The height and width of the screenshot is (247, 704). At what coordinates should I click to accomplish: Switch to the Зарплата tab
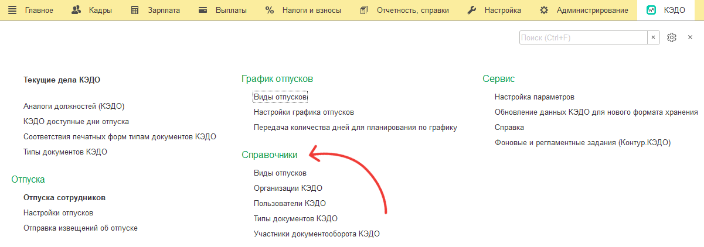pyautogui.click(x=155, y=11)
